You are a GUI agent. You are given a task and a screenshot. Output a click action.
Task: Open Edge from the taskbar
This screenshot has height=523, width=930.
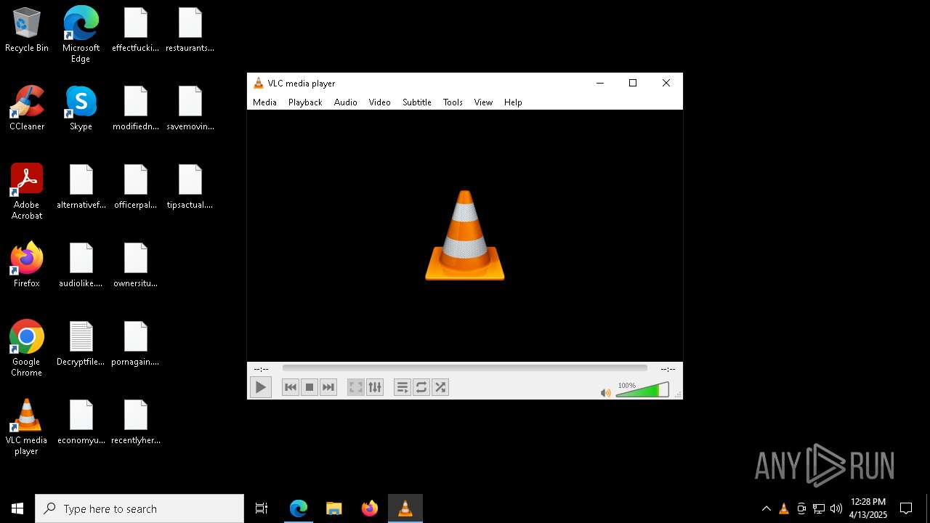[299, 508]
